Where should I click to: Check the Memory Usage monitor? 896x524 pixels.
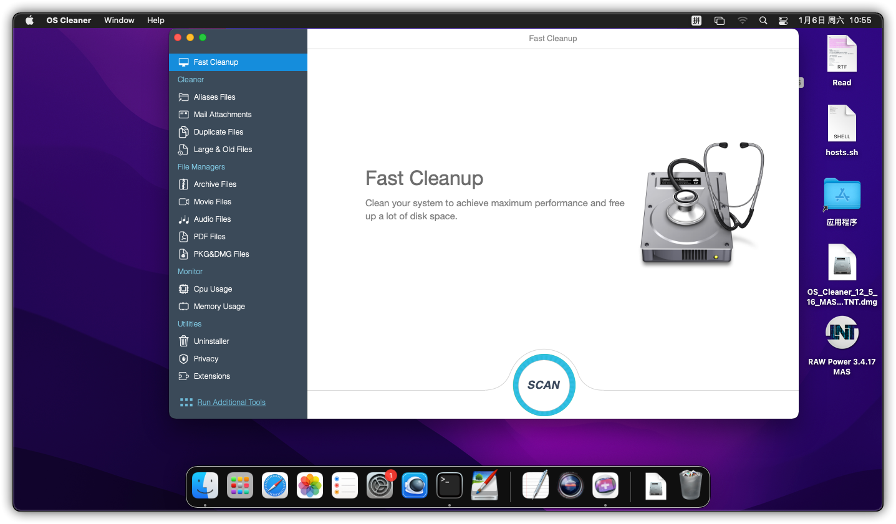point(220,306)
